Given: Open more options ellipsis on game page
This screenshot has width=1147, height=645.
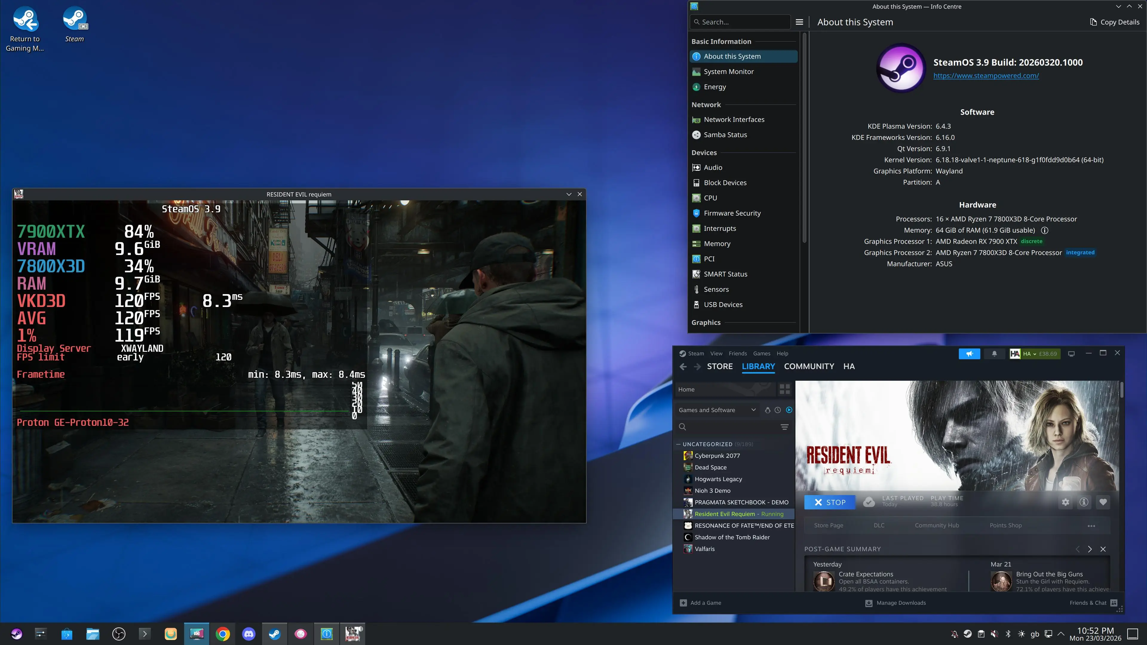Looking at the screenshot, I should (1091, 526).
